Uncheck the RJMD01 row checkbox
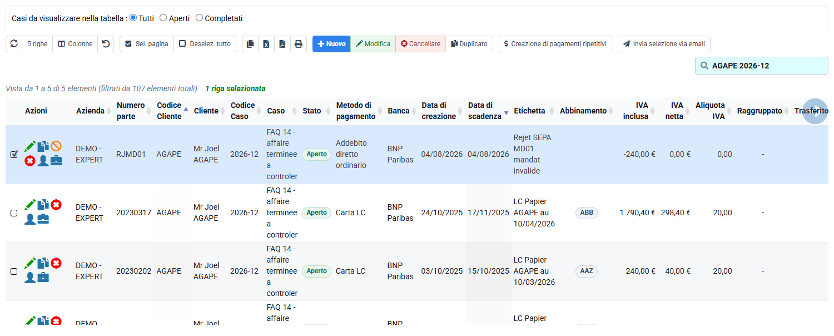This screenshot has height=336, width=834. tap(14, 154)
